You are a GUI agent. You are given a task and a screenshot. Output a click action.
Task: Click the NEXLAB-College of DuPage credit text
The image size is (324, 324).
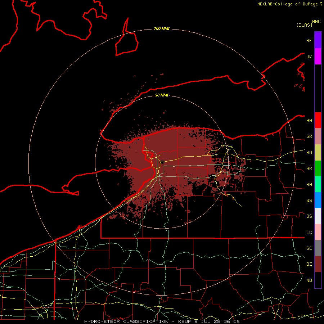[x=287, y=4]
